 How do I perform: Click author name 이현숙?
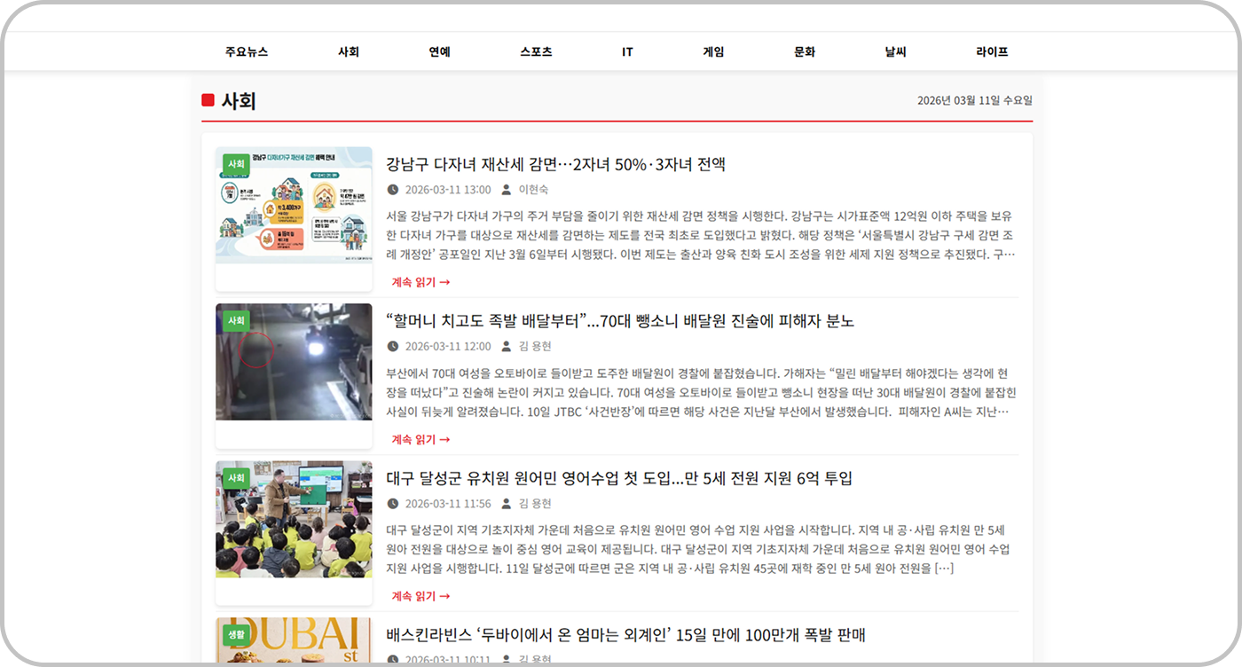534,190
